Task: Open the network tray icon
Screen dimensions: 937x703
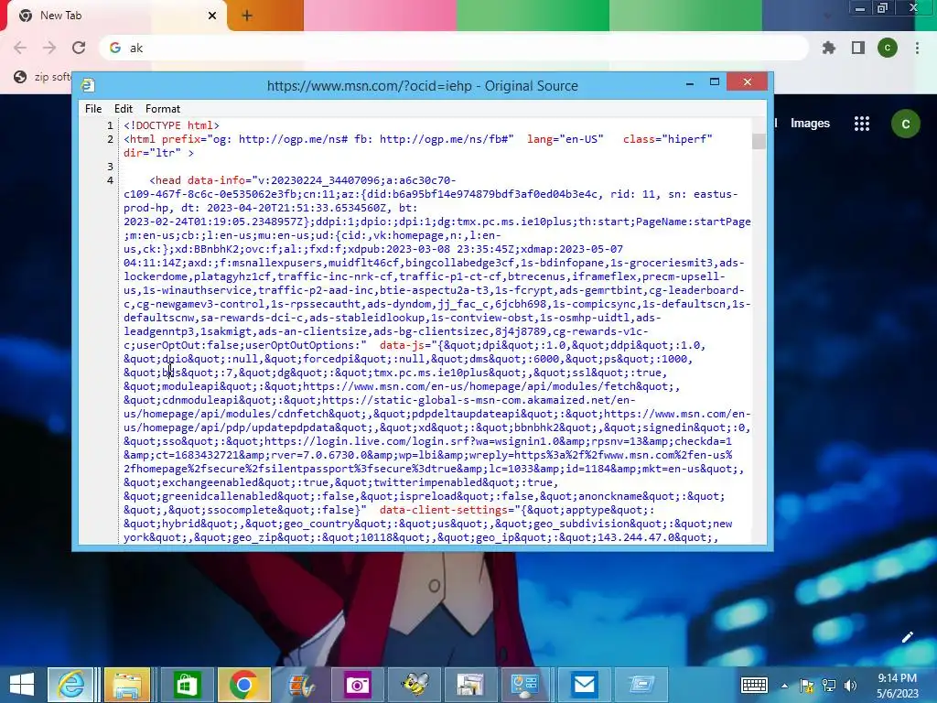Action: (x=829, y=686)
